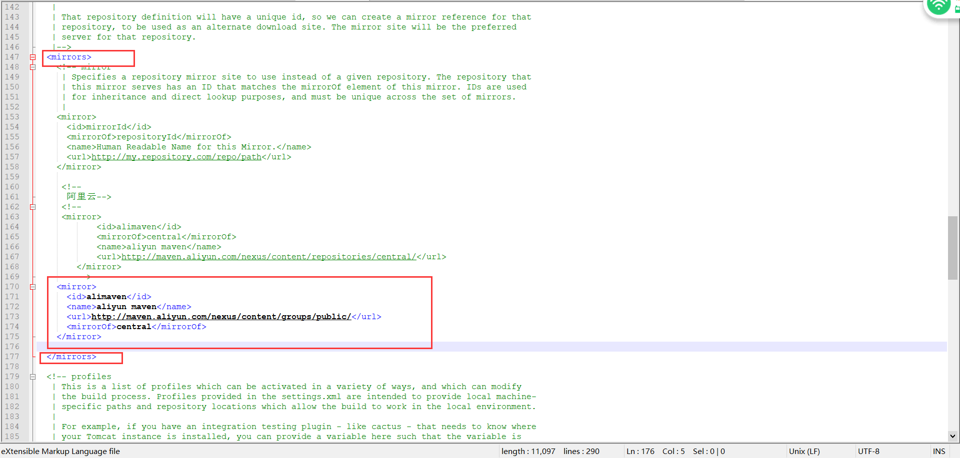Collapse the profiles comment fold on line 179
The height and width of the screenshot is (458, 960).
(33, 377)
